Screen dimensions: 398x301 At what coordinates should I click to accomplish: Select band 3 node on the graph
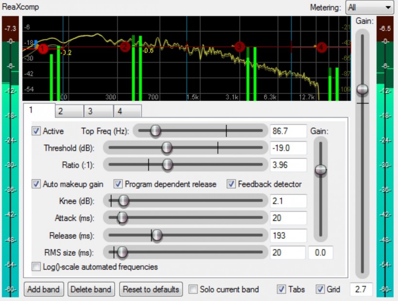239,47
